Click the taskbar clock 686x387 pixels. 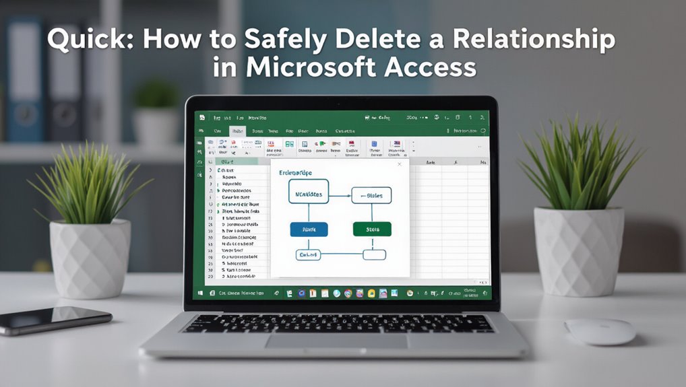click(470, 293)
